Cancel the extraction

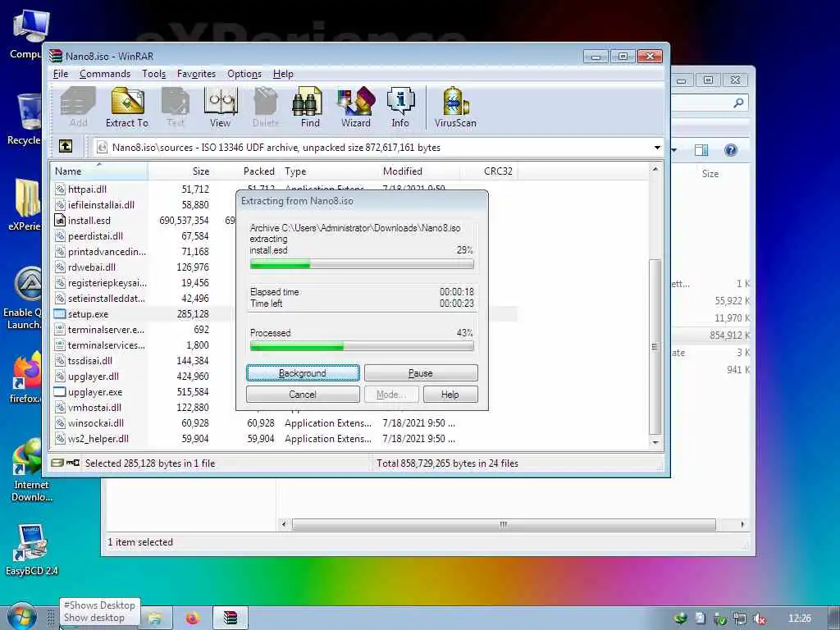(x=303, y=395)
